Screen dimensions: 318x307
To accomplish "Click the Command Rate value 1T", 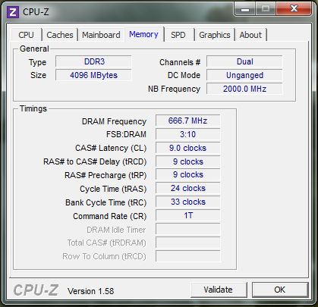I will pos(187,215).
